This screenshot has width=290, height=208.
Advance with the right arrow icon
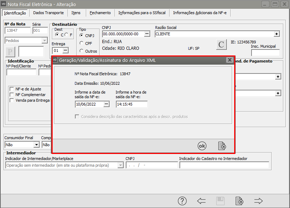[259, 201]
